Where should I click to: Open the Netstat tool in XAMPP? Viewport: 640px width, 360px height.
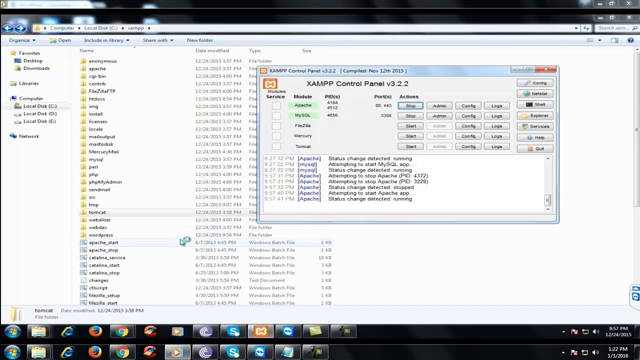(x=535, y=93)
